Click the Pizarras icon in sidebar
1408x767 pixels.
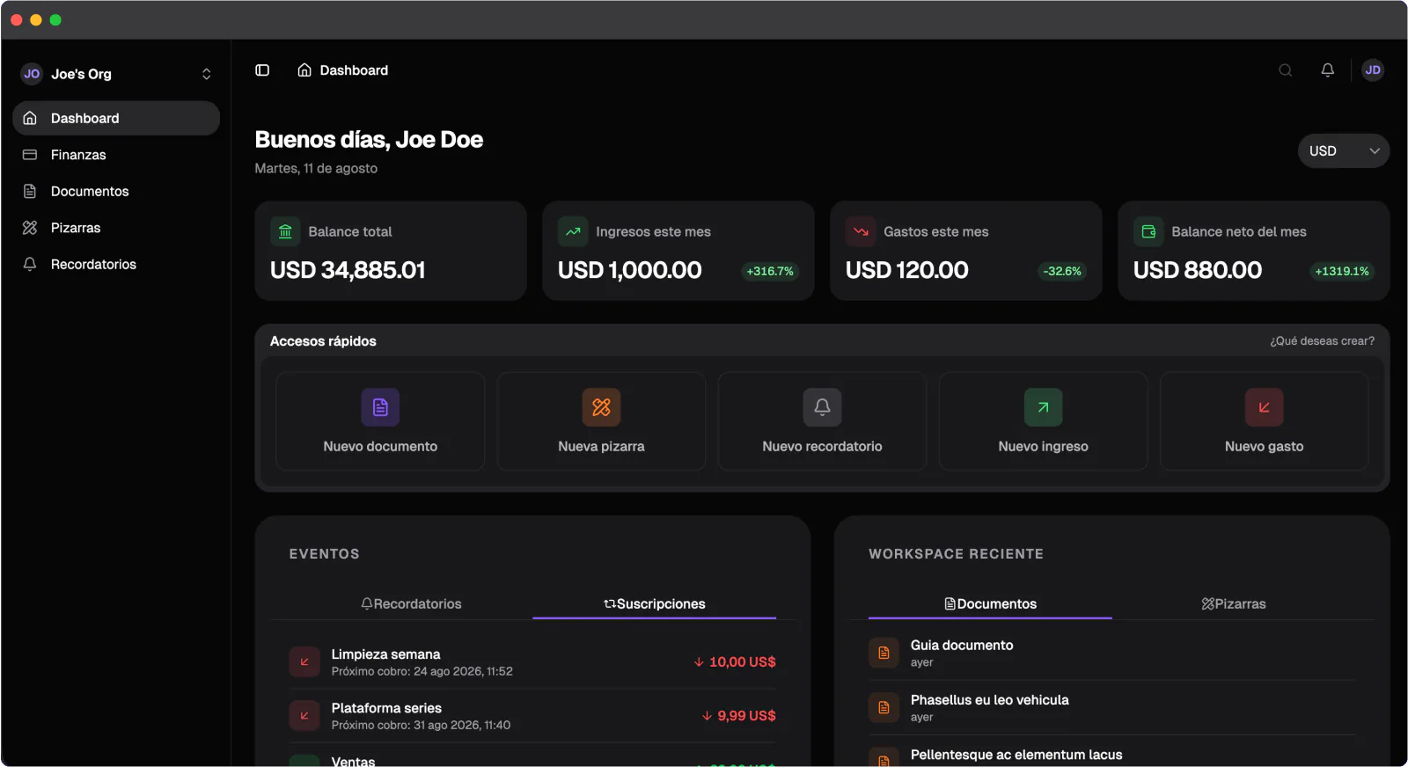click(x=30, y=228)
